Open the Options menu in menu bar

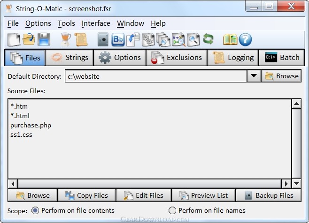coord(38,23)
